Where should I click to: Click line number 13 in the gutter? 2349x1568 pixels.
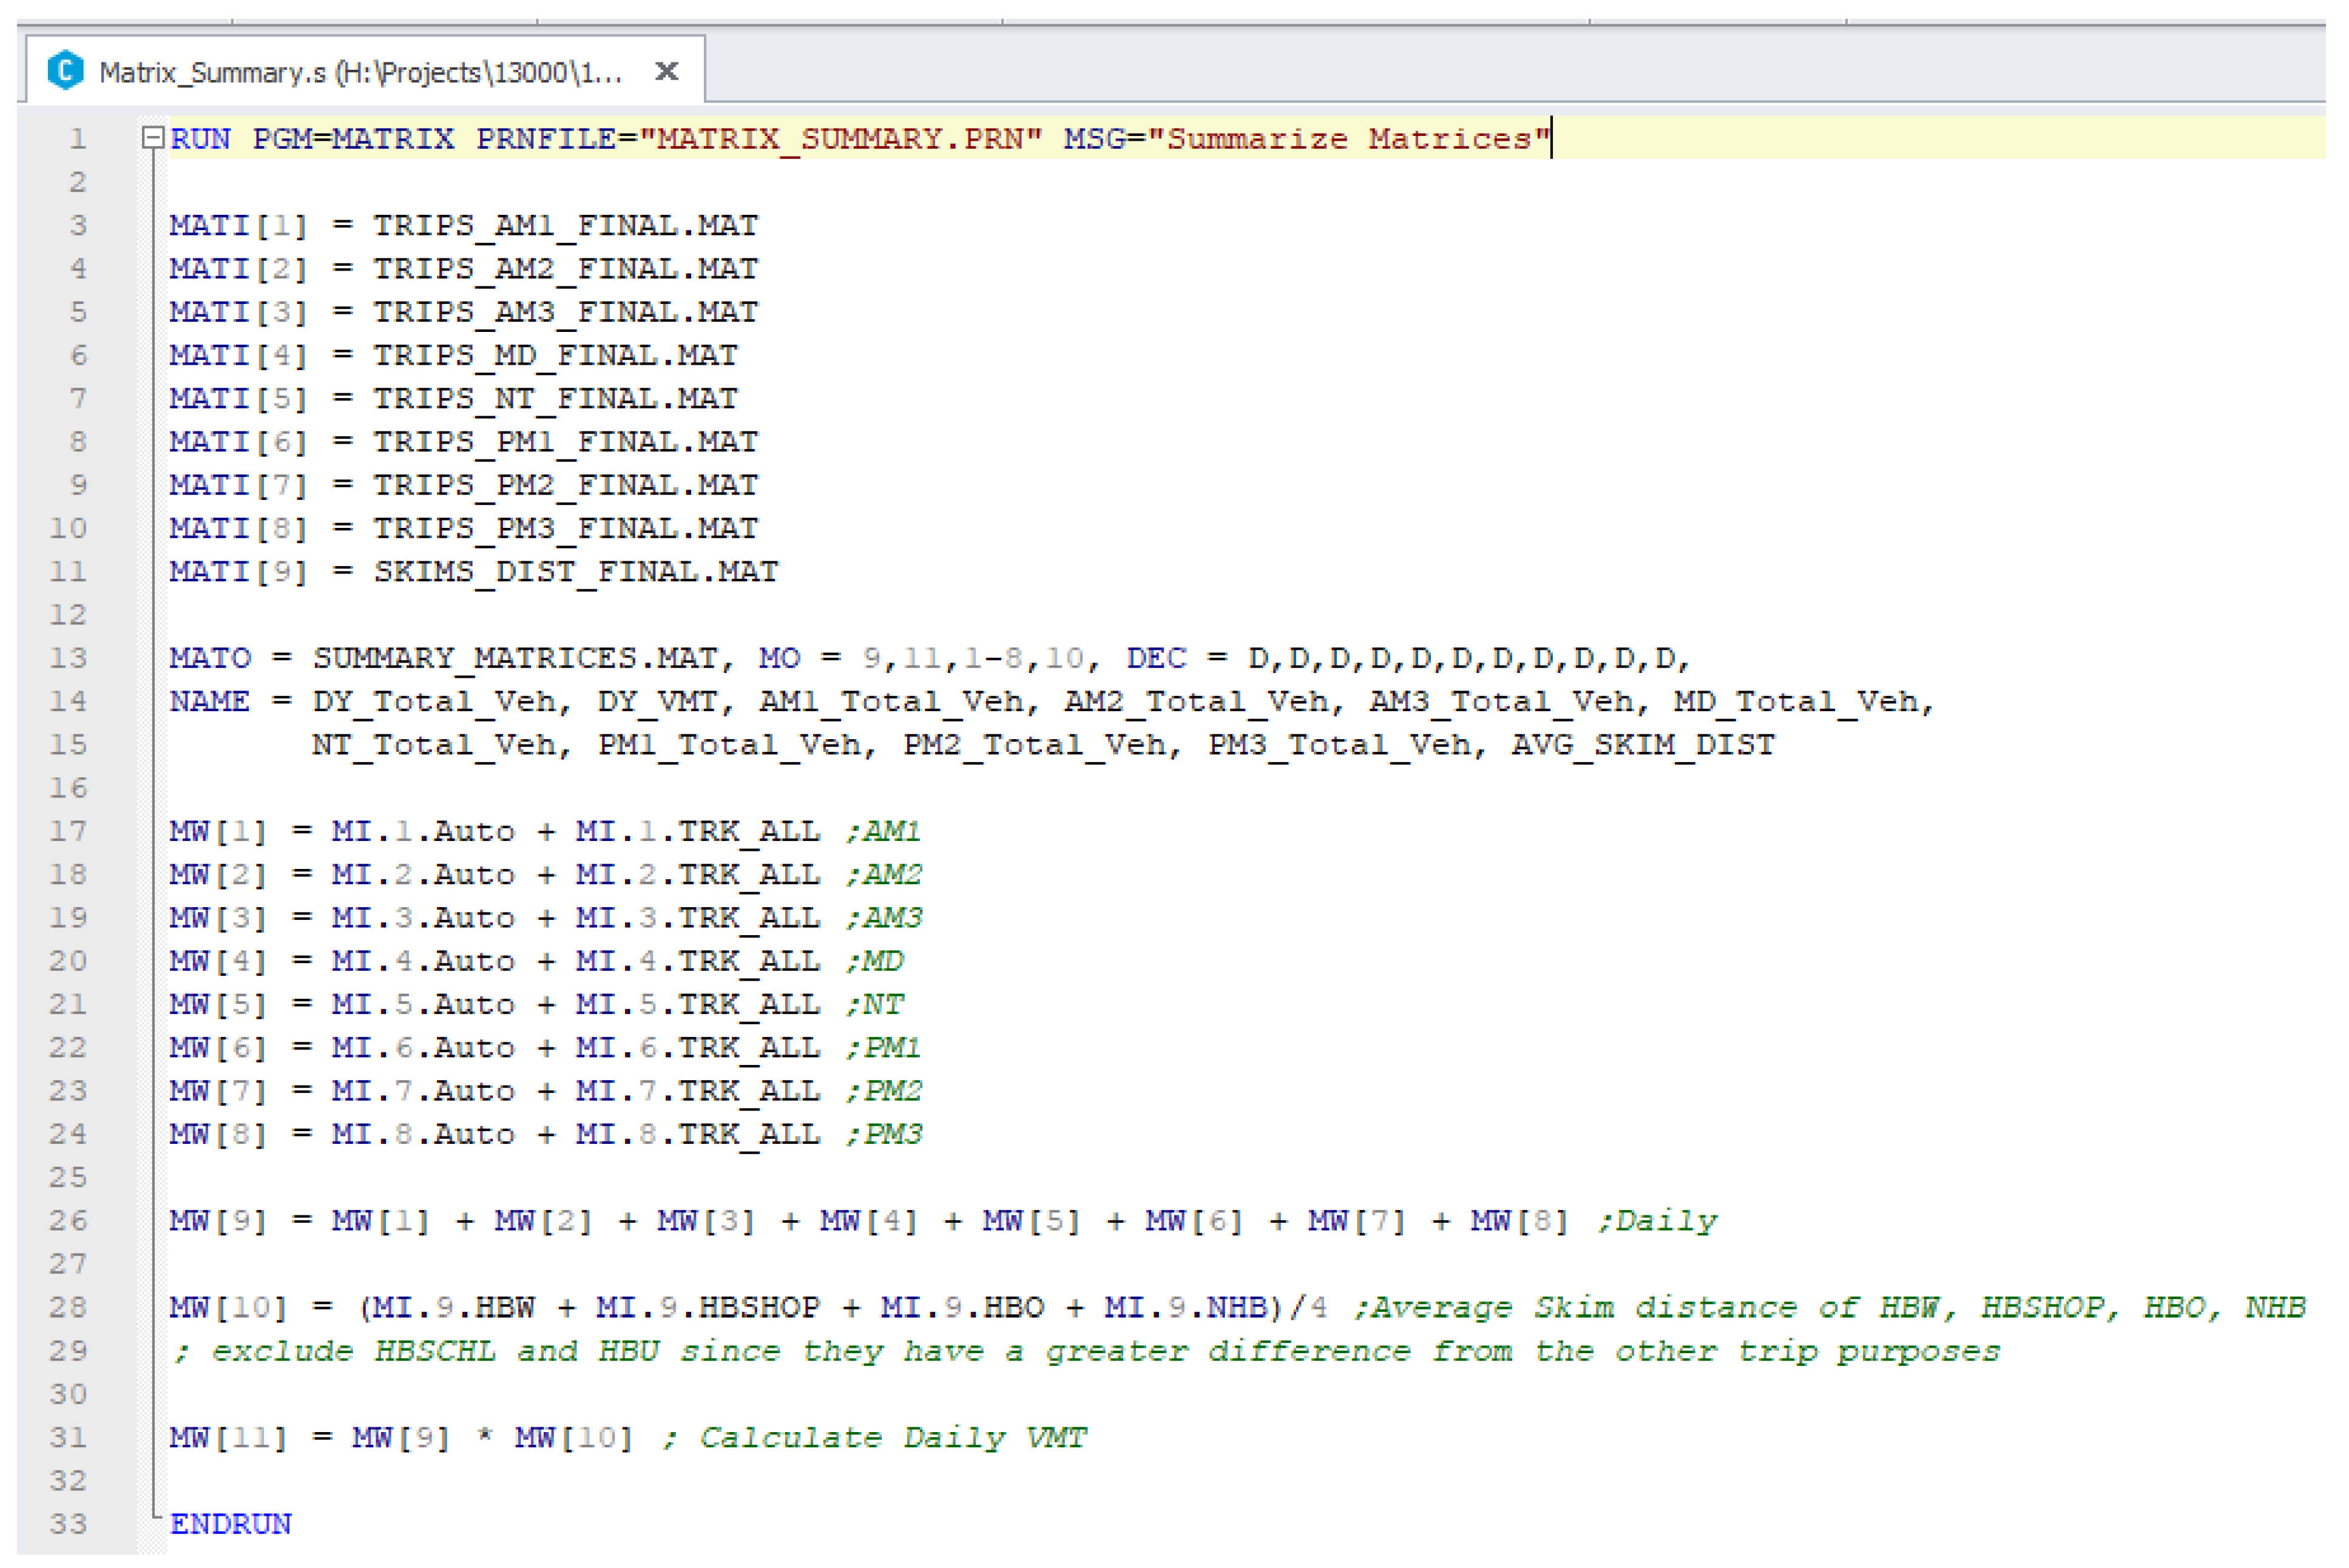pyautogui.click(x=68, y=658)
